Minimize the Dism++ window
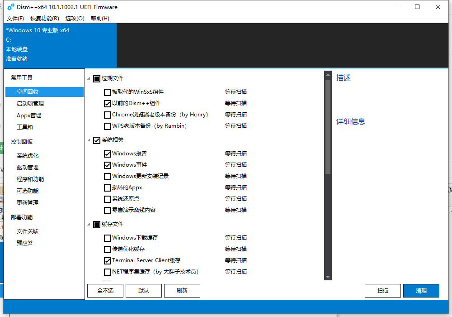This screenshot has width=452, height=317. tap(397, 7)
